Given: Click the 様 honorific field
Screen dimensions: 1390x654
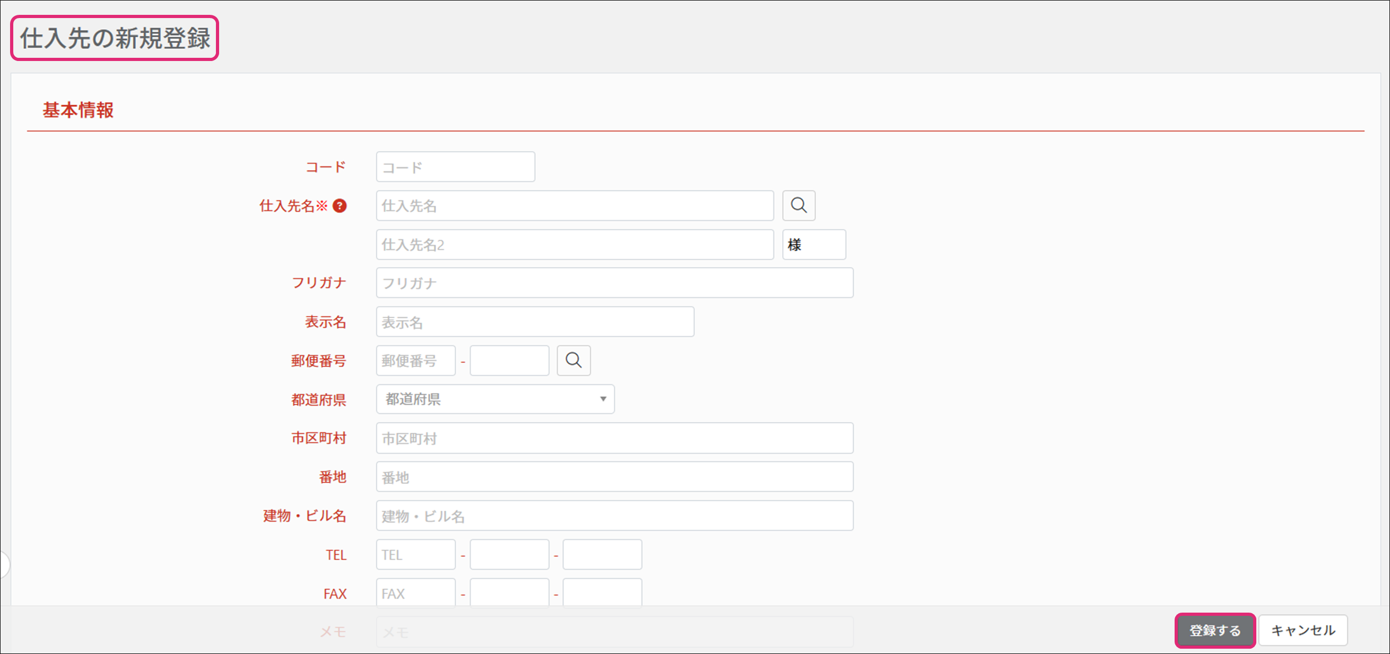Looking at the screenshot, I should pos(814,245).
